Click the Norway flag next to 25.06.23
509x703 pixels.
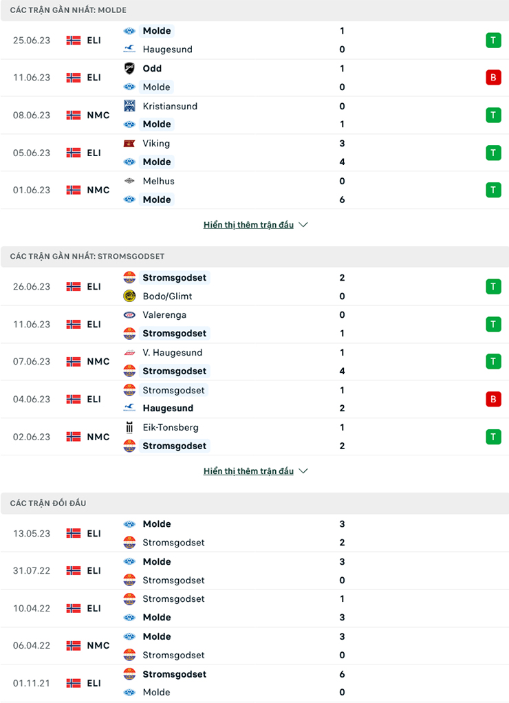coord(73,40)
